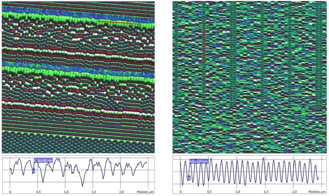Image resolution: width=329 pixels, height=196 pixels.
Task: Select the horizontal red section line on the banded image
Action: [119, 23]
